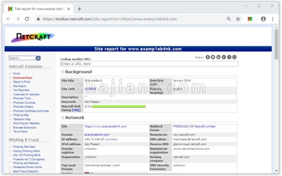
Task: Open Protection for TLDs against Phishing link
Action: coord(29,161)
